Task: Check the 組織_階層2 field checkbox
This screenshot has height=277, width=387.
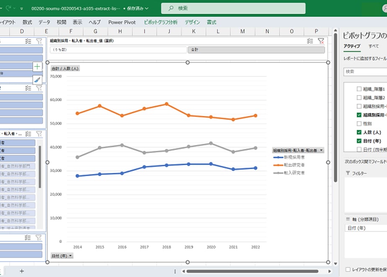Action: pyautogui.click(x=359, y=97)
